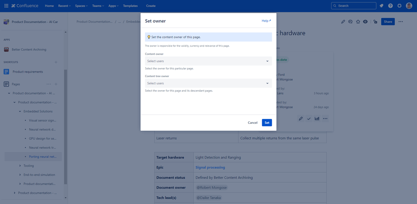Toggle the watch eye icon

(365, 22)
